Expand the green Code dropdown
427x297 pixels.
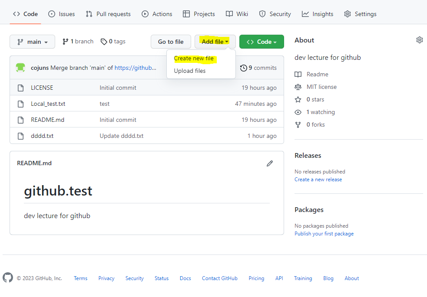(261, 42)
